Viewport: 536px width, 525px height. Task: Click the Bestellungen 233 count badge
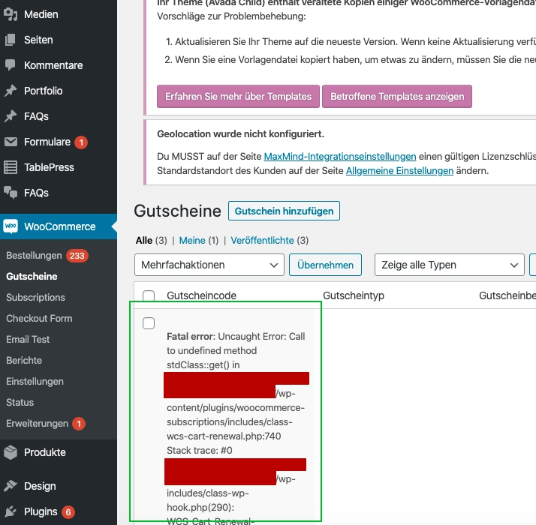77,256
